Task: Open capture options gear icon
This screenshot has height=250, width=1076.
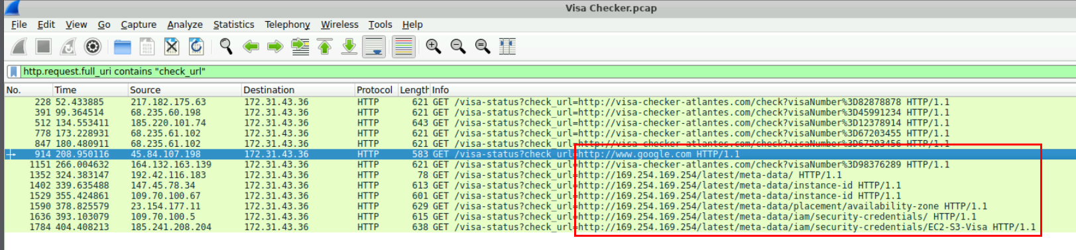Action: coord(93,46)
